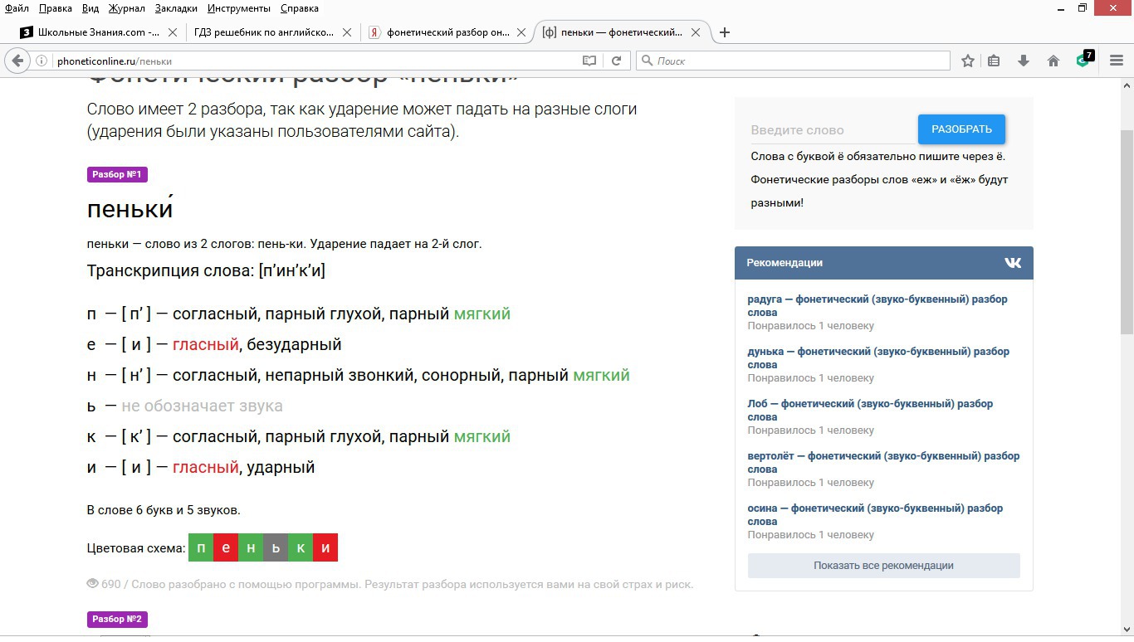Screen dimensions: 1134x642
Task: Click red И square in color scheme
Action: pyautogui.click(x=325, y=547)
